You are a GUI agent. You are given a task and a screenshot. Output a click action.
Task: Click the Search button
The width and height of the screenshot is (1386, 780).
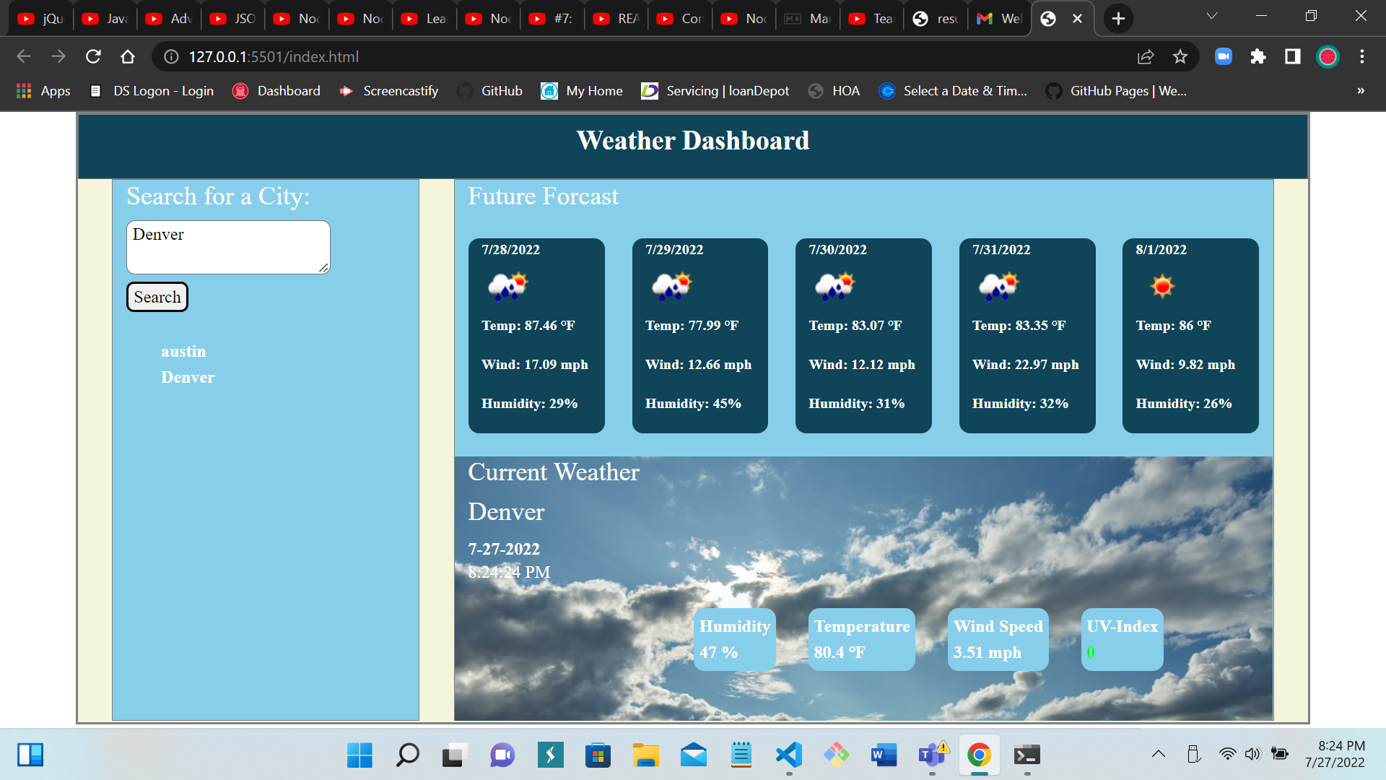[x=157, y=297]
